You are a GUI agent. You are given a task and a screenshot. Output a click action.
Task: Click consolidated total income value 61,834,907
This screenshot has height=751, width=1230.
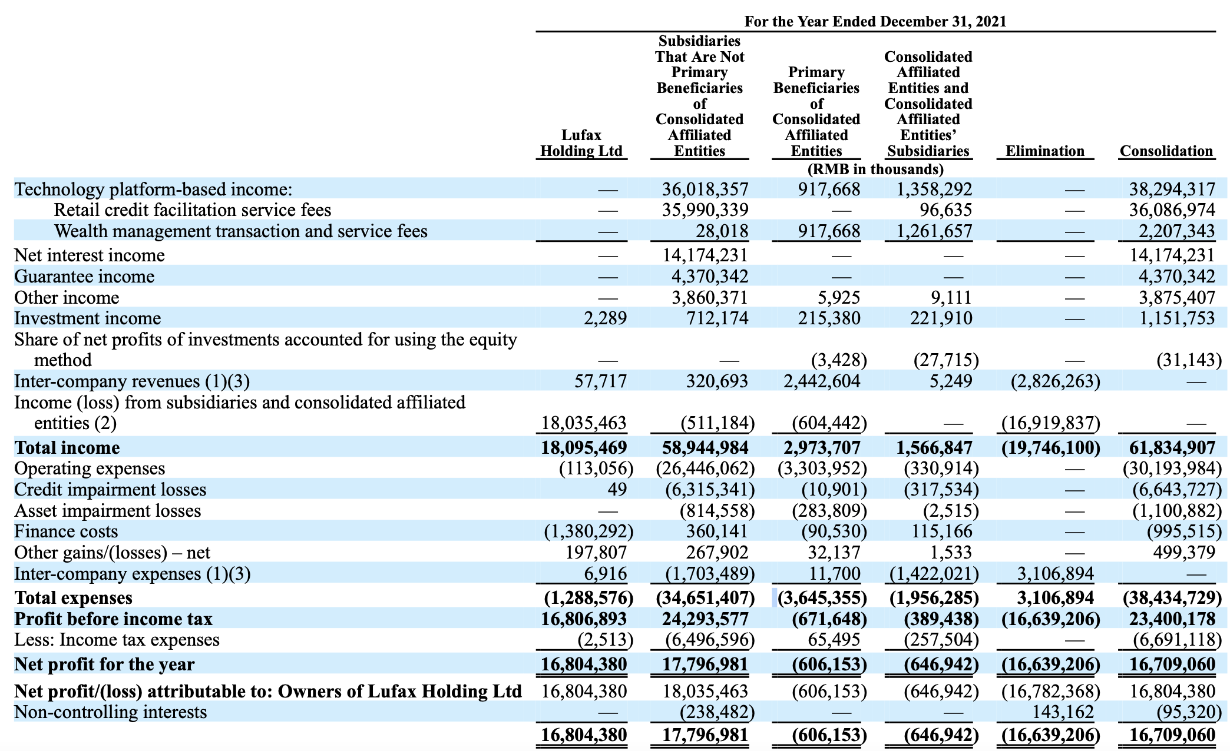pos(1172,448)
